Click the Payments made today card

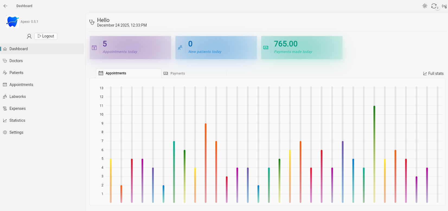pos(302,47)
